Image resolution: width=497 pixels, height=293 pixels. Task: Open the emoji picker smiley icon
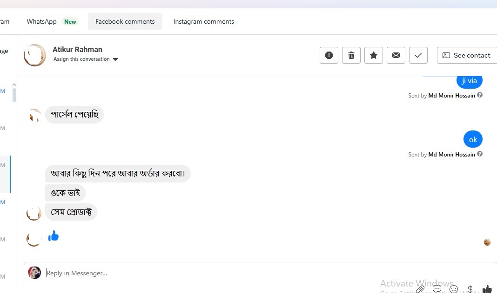coord(454,289)
